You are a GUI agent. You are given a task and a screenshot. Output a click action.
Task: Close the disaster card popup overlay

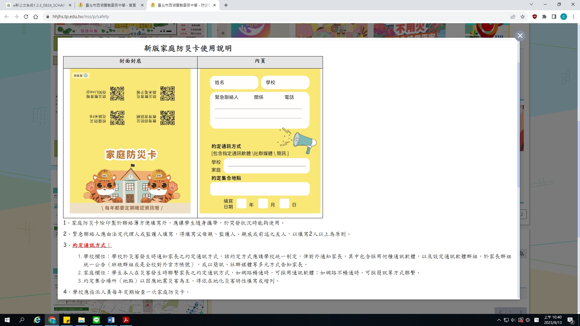tap(520, 36)
